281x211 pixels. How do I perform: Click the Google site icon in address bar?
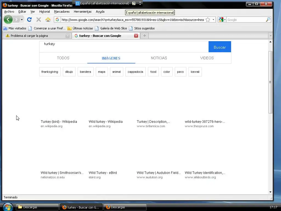click(x=57, y=20)
